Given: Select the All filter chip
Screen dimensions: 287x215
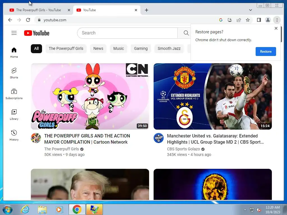Looking at the screenshot, I should pyautogui.click(x=36, y=49).
